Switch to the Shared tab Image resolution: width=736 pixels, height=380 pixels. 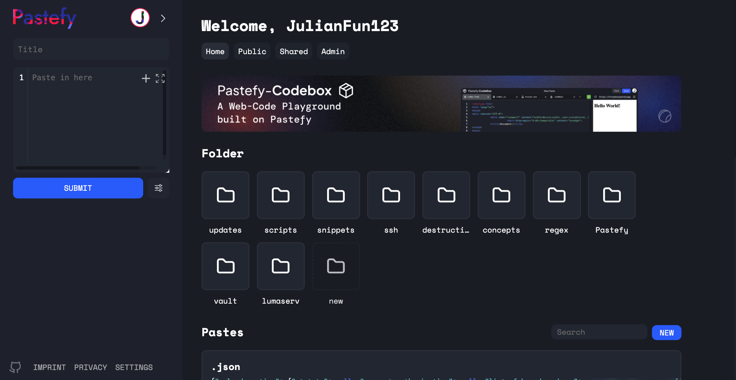point(293,51)
